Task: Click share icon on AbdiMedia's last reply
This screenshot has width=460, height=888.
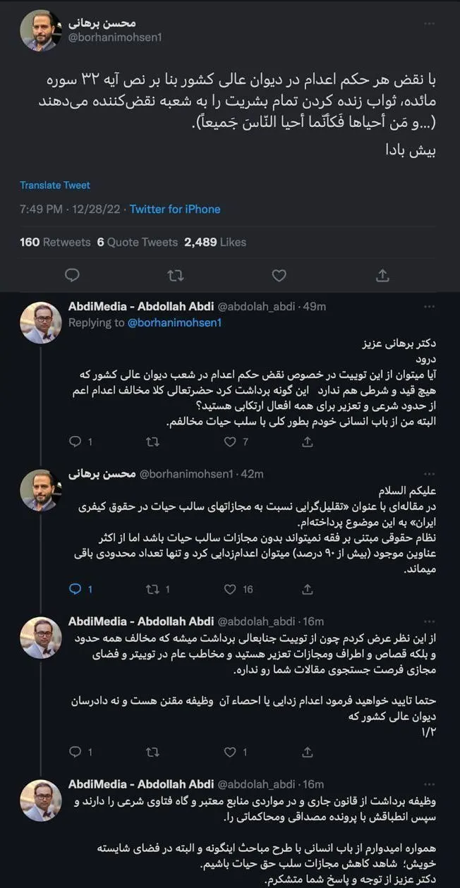Action: tap(306, 885)
